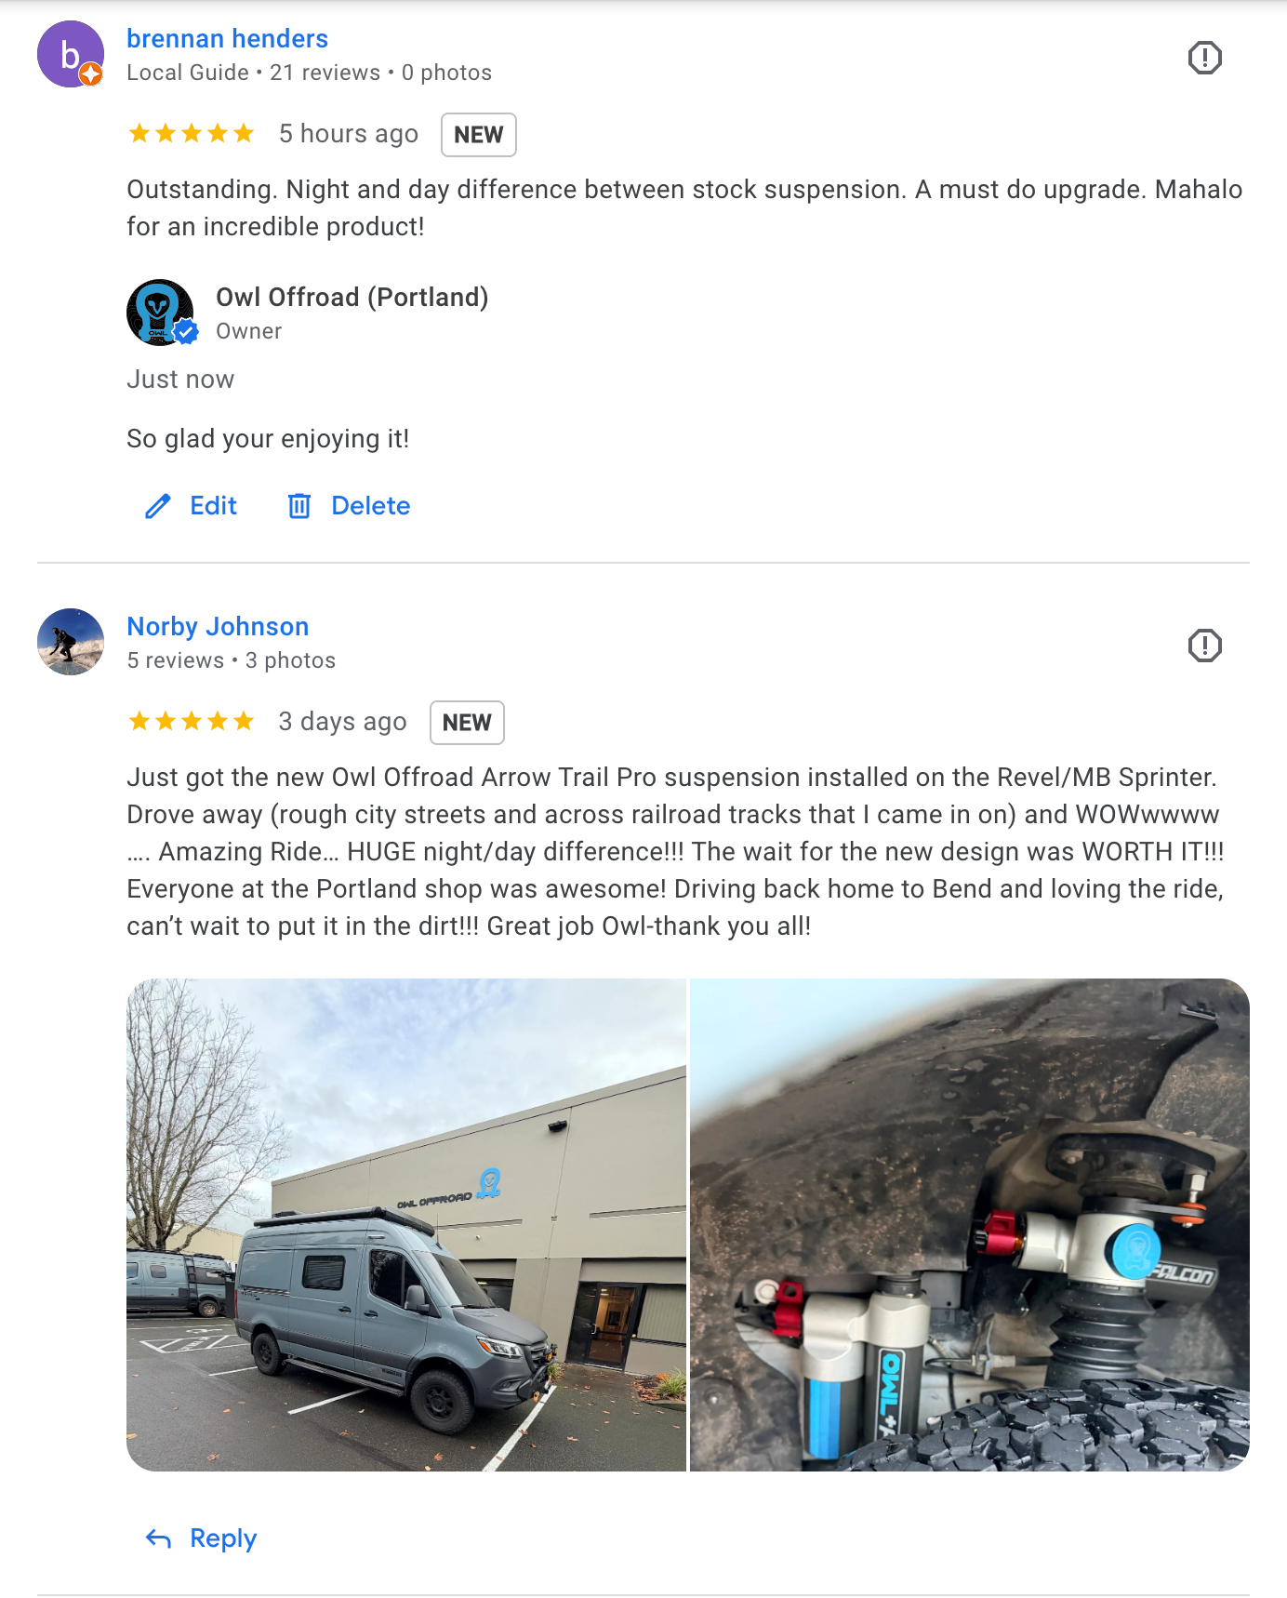Click the five-star rating on brennan's review
The width and height of the screenshot is (1287, 1598).
click(192, 134)
